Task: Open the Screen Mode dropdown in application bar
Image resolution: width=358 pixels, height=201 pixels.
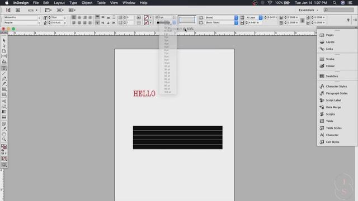Action: coord(60,10)
